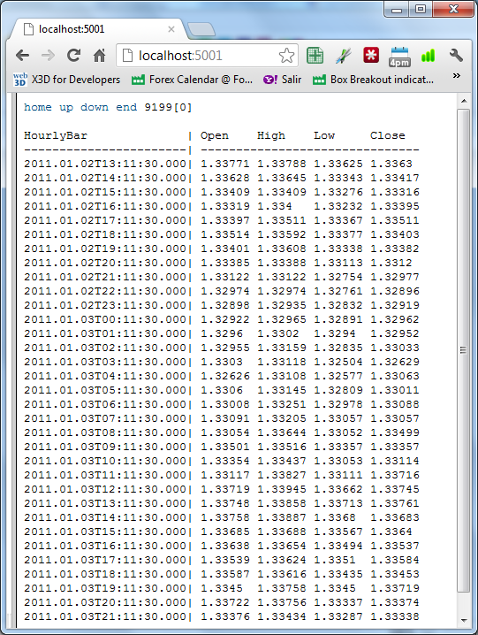
Task: Click the HourlyBar column header
Action: point(56,135)
